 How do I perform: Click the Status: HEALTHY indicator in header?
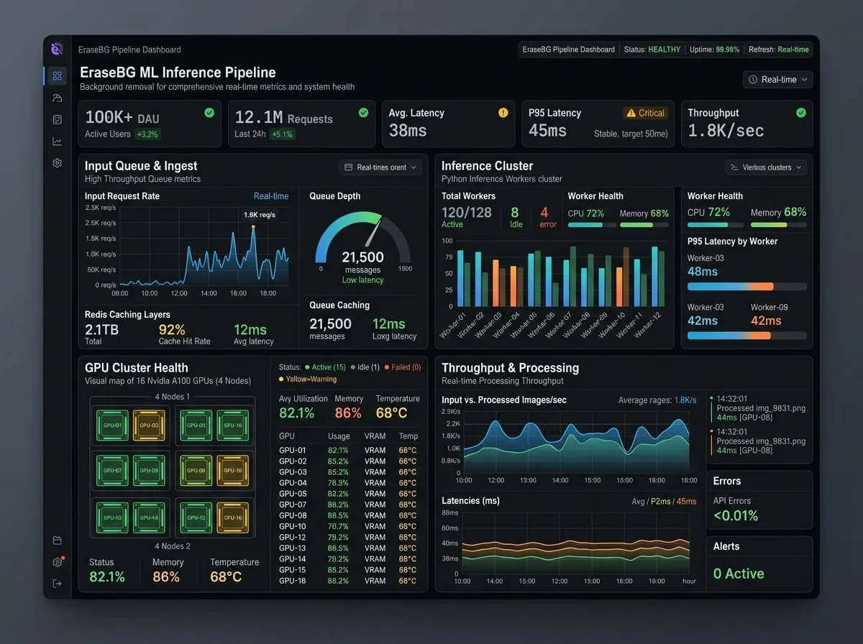coord(652,50)
